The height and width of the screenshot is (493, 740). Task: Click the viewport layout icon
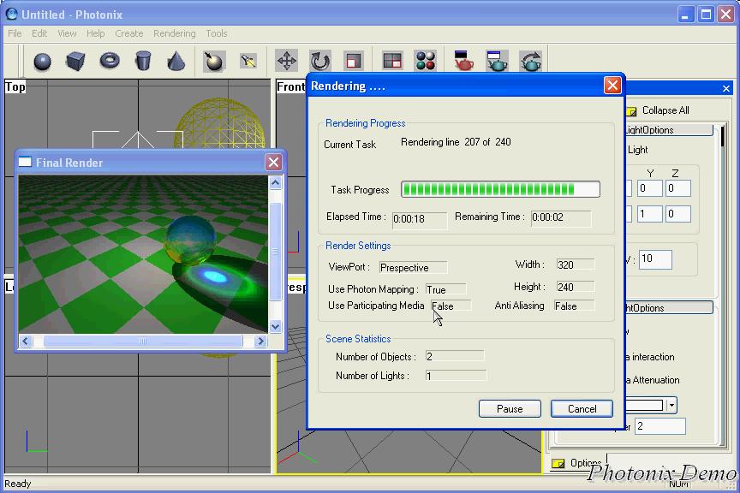click(x=392, y=61)
